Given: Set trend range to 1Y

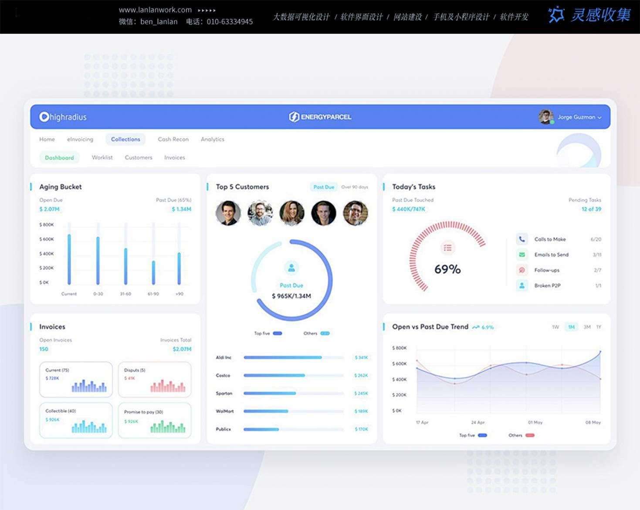Looking at the screenshot, I should [x=599, y=327].
